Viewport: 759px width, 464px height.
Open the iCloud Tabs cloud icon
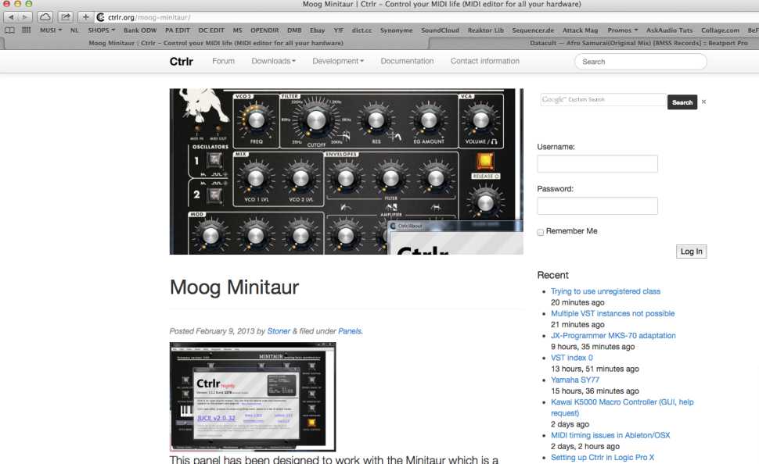tap(45, 17)
